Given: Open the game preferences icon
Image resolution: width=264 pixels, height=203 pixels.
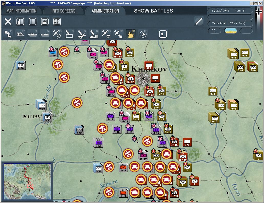Looking at the screenshot, I should pos(20,21).
